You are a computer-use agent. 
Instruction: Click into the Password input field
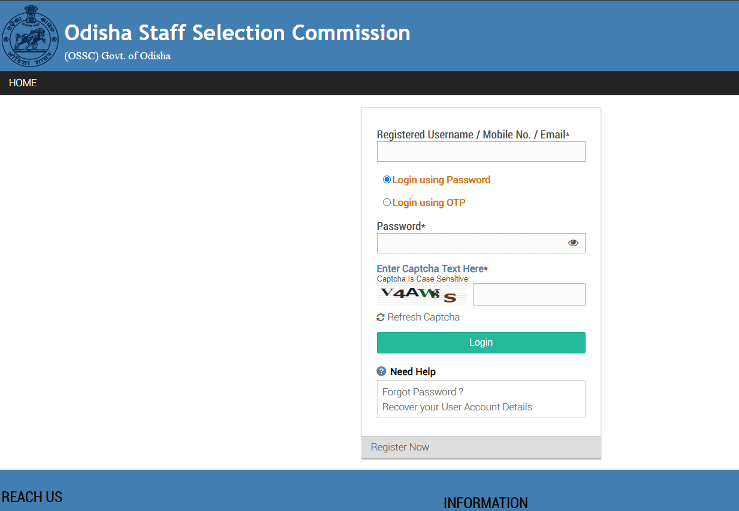(470, 243)
